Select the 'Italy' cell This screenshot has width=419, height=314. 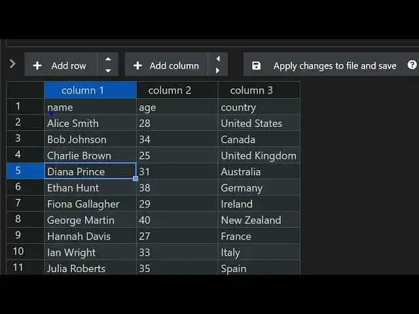coord(259,252)
